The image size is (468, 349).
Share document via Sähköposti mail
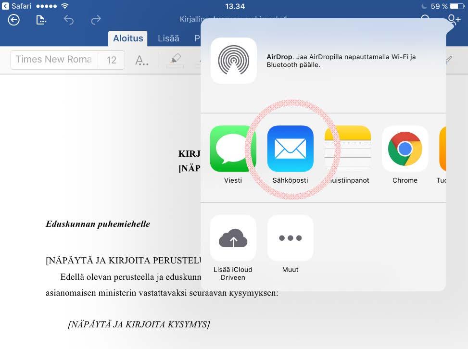coord(291,149)
